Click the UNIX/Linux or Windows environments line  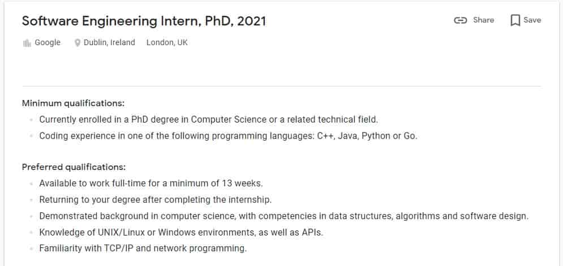click(x=181, y=232)
